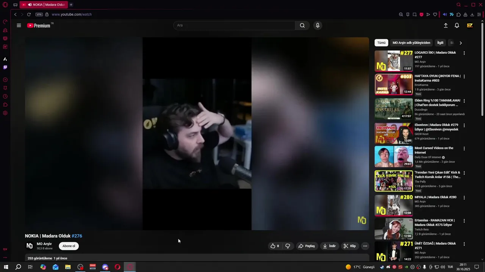This screenshot has width=485, height=272.
Task: Select the İlgili filter chip
Action: 440,43
